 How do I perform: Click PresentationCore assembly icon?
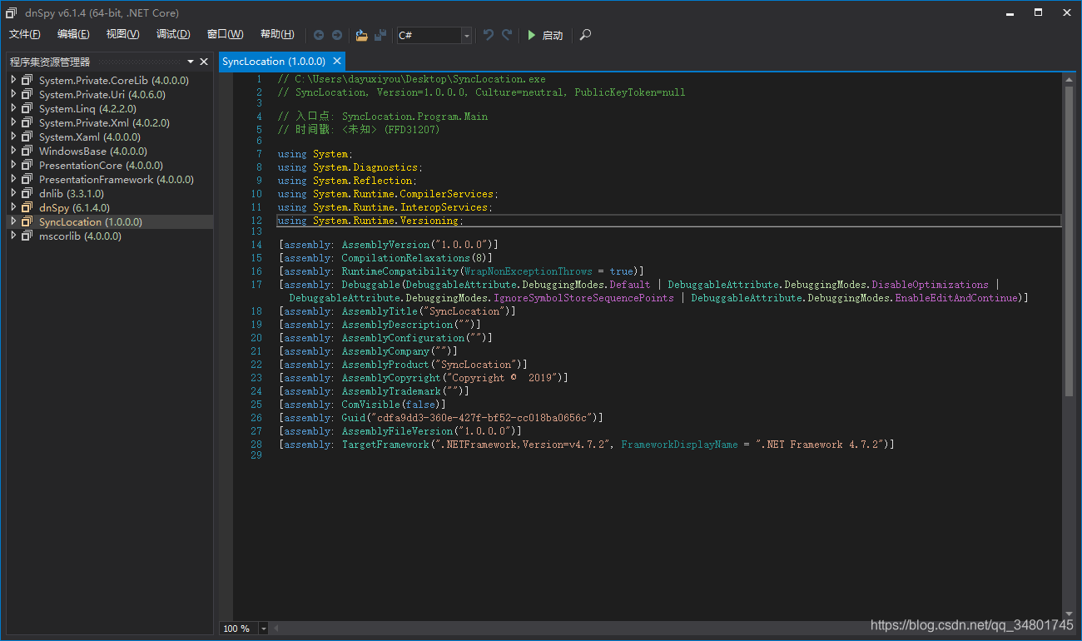[27, 165]
